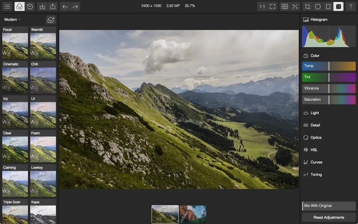Screen dimensions: 358x224
Task: Undo with the left arrow icon
Action: 65,6
